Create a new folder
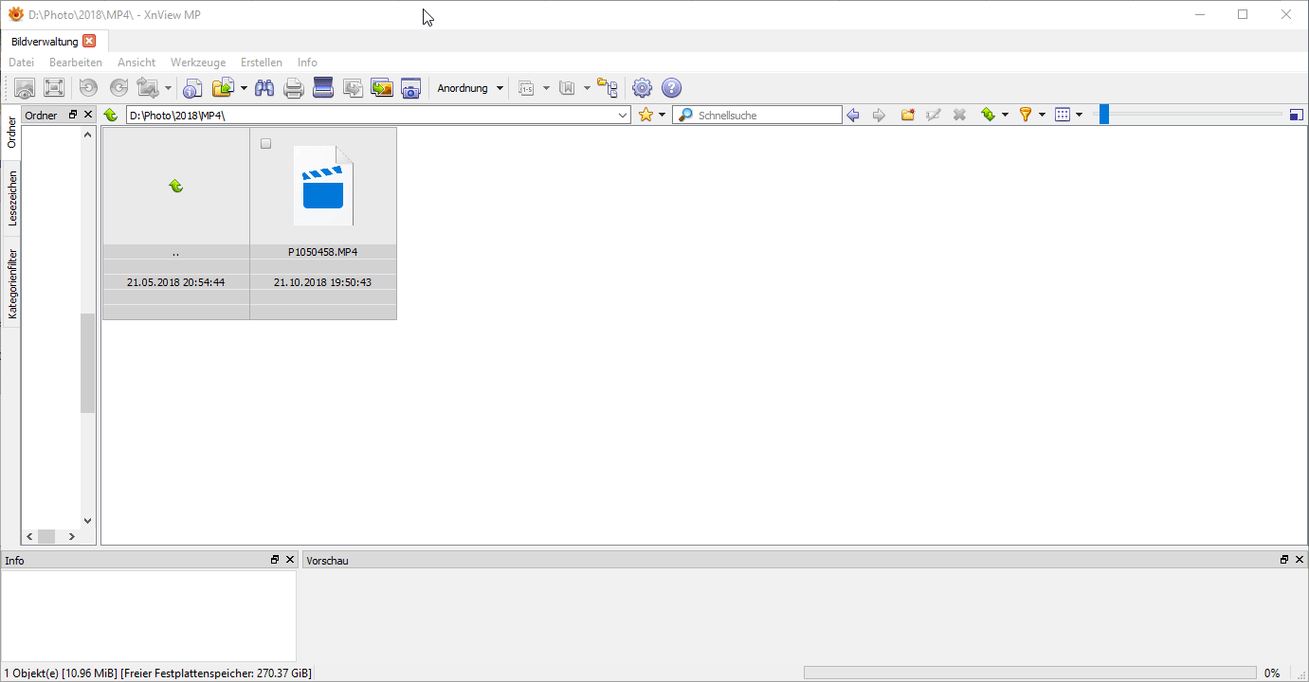The width and height of the screenshot is (1309, 682). click(907, 115)
